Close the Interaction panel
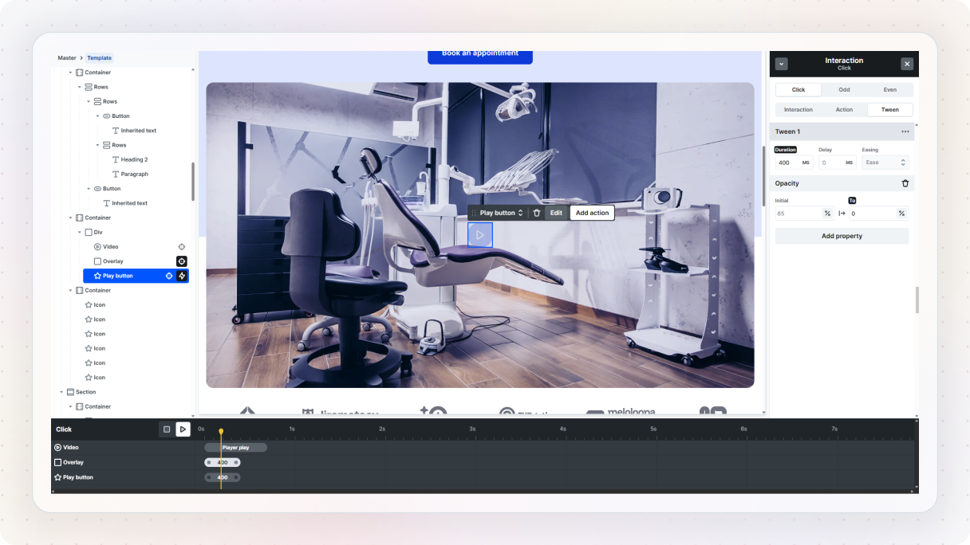 coord(907,64)
